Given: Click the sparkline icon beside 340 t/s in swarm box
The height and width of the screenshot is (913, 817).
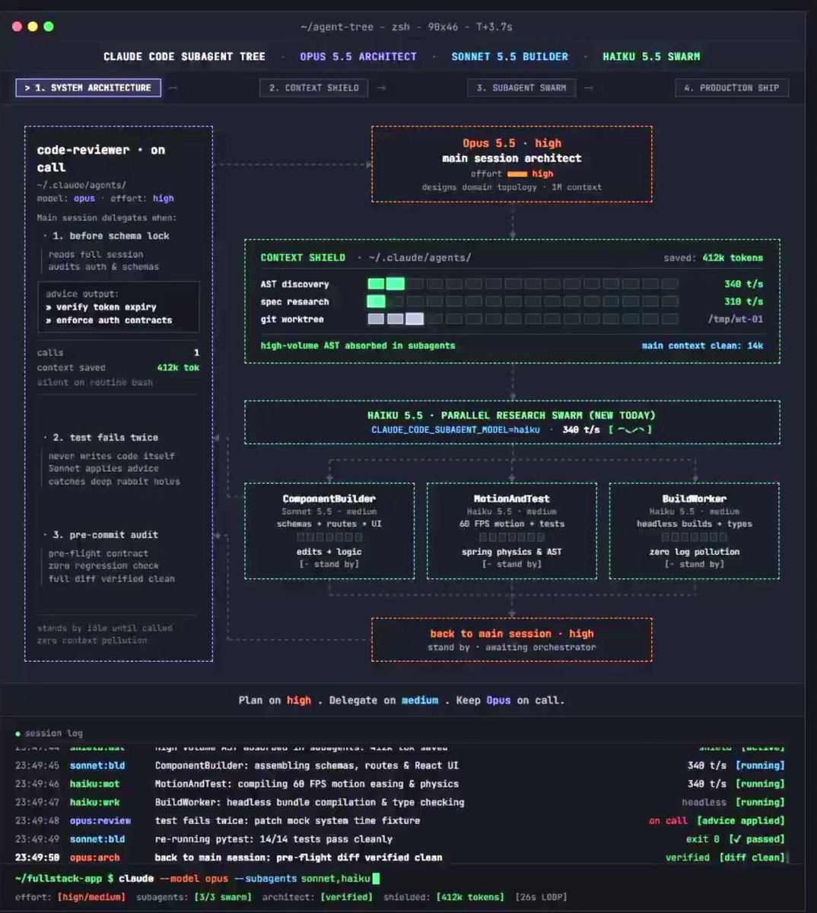Looking at the screenshot, I should tap(630, 430).
